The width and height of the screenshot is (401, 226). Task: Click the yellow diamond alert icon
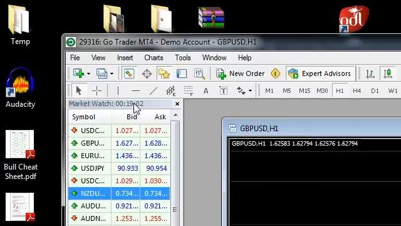275,73
